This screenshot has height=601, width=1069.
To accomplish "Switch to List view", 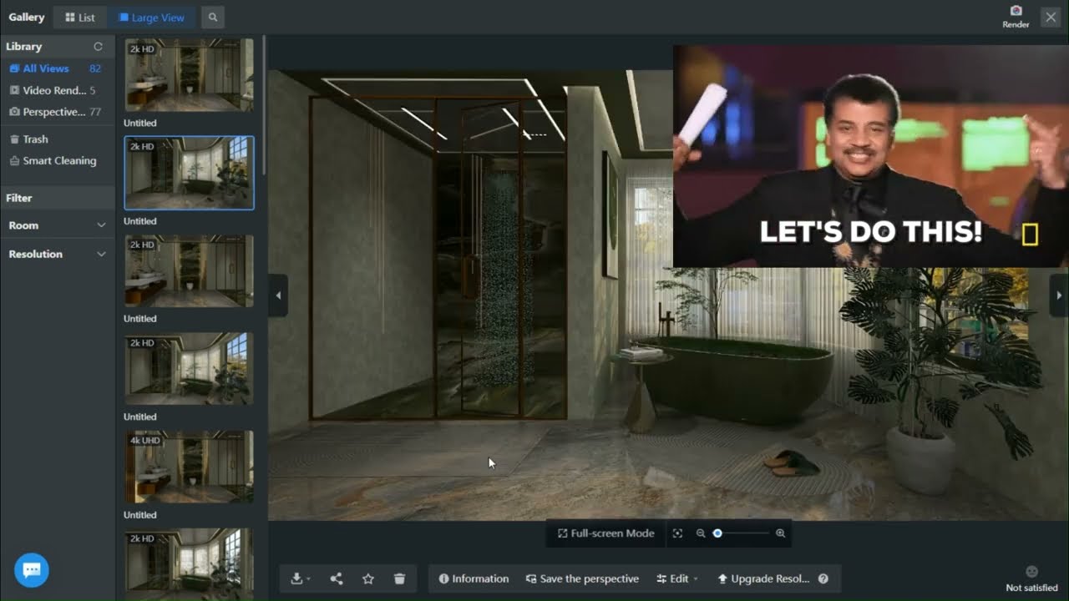I will tap(80, 17).
